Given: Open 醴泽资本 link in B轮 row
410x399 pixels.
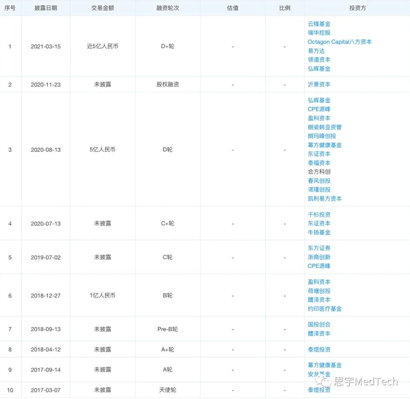Looking at the screenshot, I should [x=319, y=300].
